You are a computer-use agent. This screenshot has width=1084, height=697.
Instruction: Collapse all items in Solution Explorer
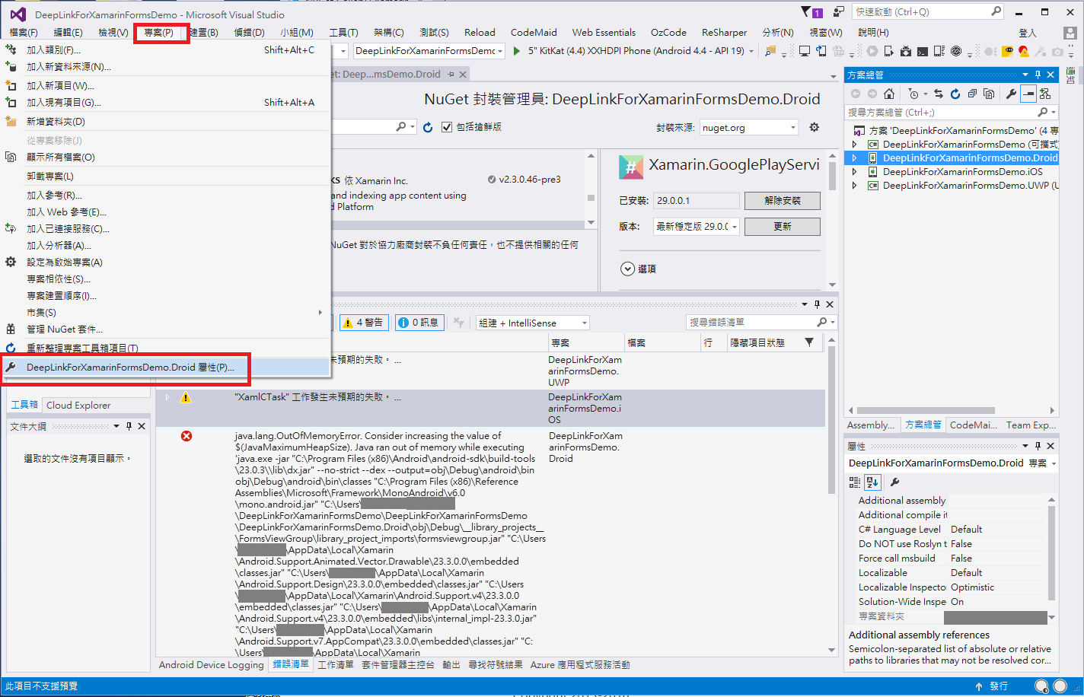tap(972, 94)
